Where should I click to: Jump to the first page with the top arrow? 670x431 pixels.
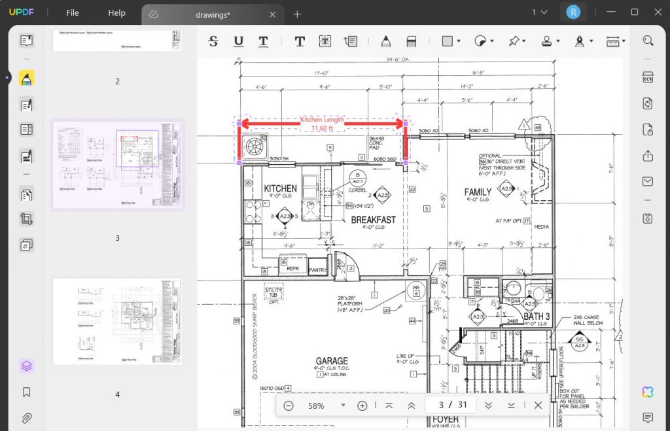click(389, 405)
